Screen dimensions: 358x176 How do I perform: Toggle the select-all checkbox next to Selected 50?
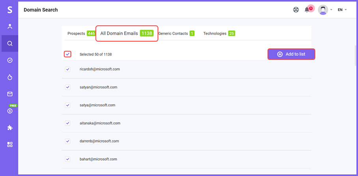(x=67, y=54)
